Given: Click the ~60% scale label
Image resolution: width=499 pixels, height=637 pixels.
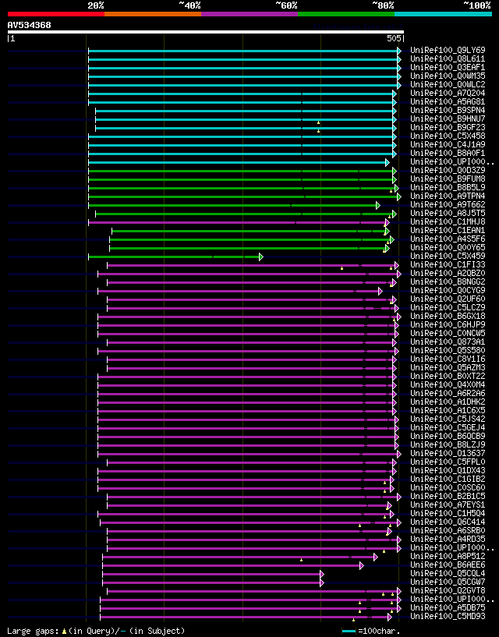Looking at the screenshot, I should (286, 5).
